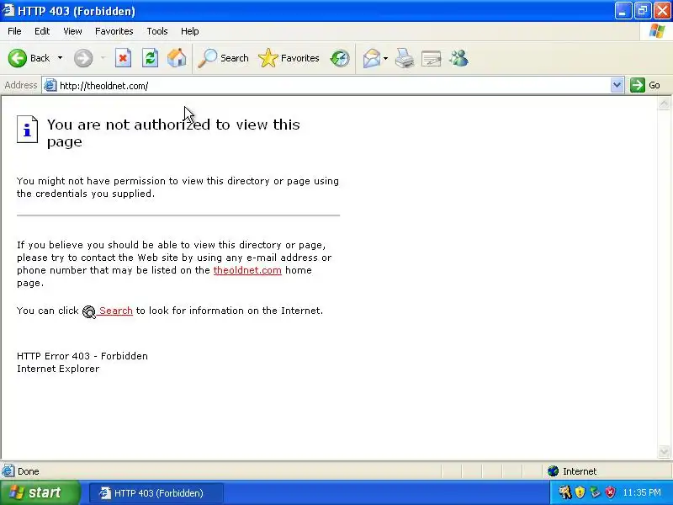
Task: Click the page icon in address bar
Action: pos(50,86)
